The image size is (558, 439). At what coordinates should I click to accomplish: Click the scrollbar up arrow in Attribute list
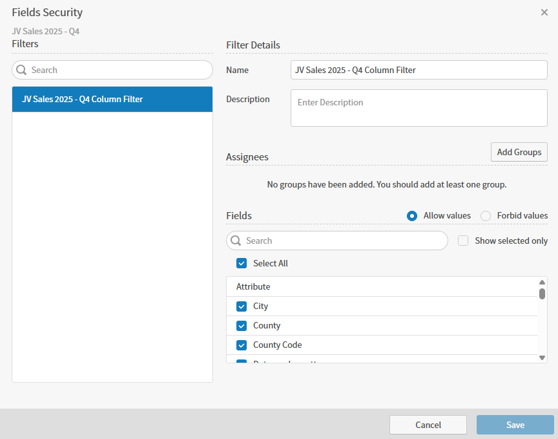coord(542,281)
